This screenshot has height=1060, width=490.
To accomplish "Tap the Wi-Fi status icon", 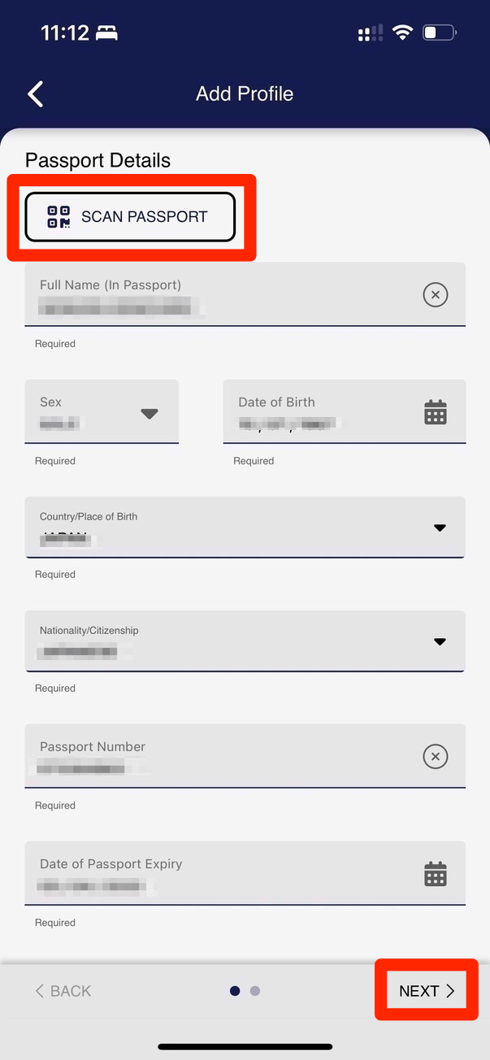I will point(402,33).
